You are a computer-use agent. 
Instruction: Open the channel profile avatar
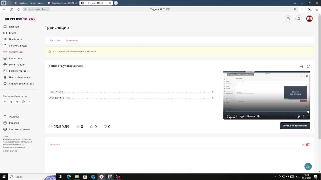click(309, 19)
